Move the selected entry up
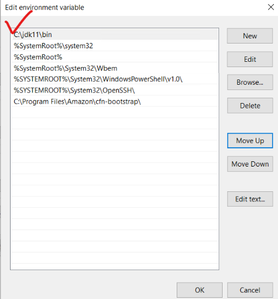This screenshot has width=278, height=299. point(250,141)
